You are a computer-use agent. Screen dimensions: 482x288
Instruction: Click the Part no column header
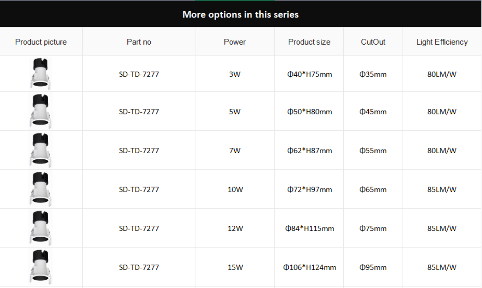(x=139, y=42)
